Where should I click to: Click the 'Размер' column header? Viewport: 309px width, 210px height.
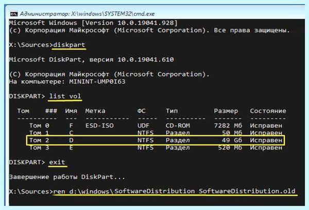[x=226, y=111]
